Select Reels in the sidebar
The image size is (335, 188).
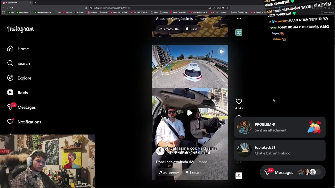click(18, 93)
